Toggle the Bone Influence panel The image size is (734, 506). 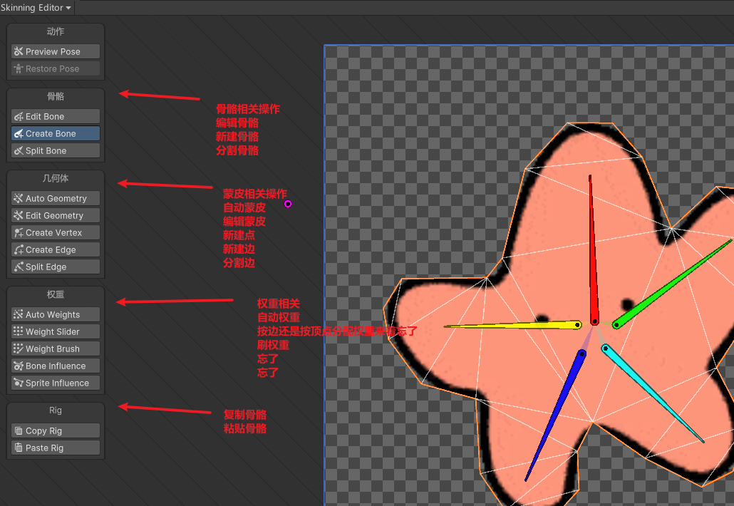[x=56, y=366]
